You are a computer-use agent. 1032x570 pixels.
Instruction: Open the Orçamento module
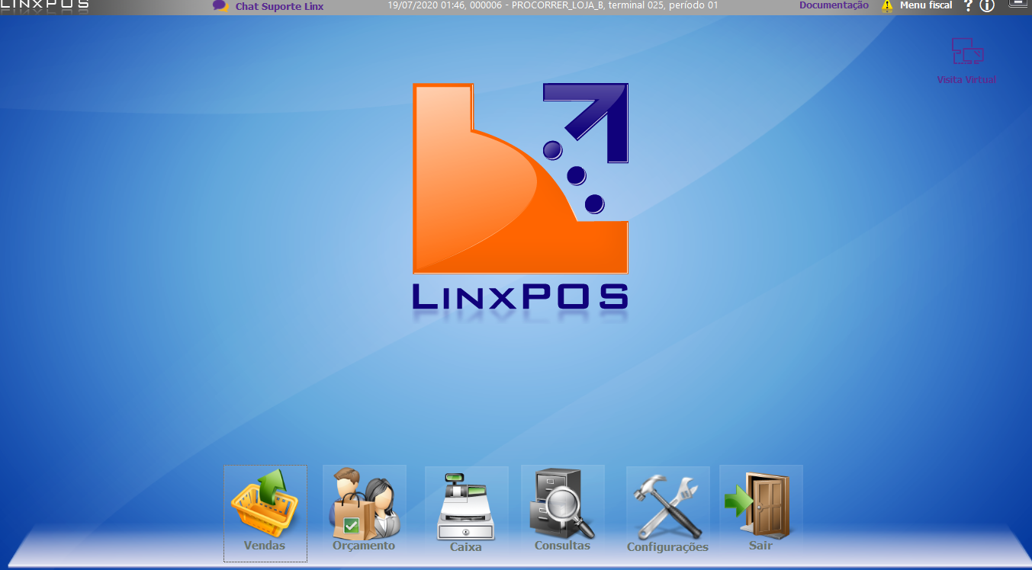364,510
